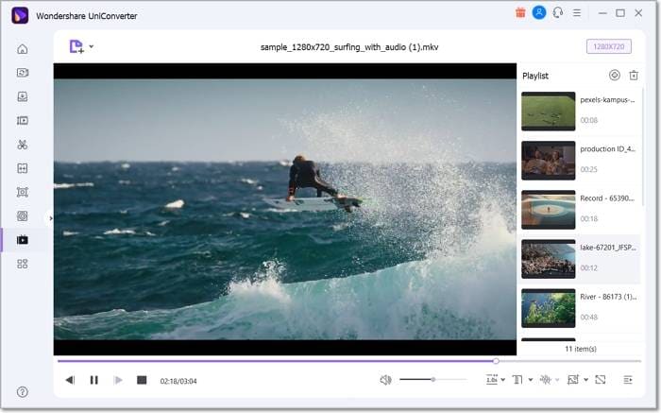Open the playback speed icon
661x413 pixels.
(492, 380)
